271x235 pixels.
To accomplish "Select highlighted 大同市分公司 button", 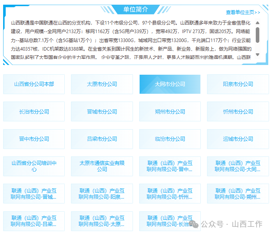I will pos(170,84).
